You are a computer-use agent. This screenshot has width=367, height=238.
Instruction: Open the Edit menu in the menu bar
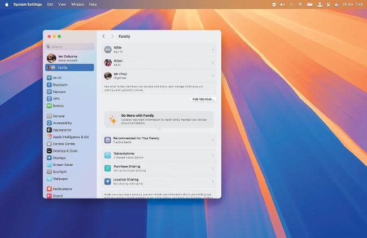click(x=50, y=4)
